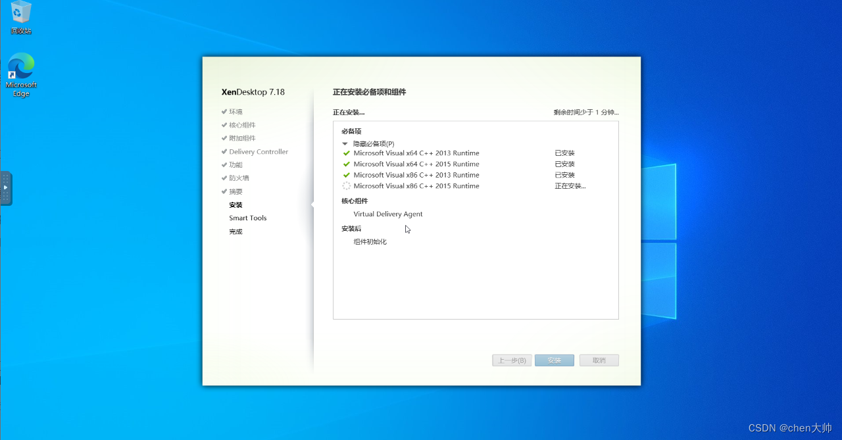This screenshot has width=842, height=440.
Task: Click the 核心组件 heading in install list
Action: click(355, 201)
